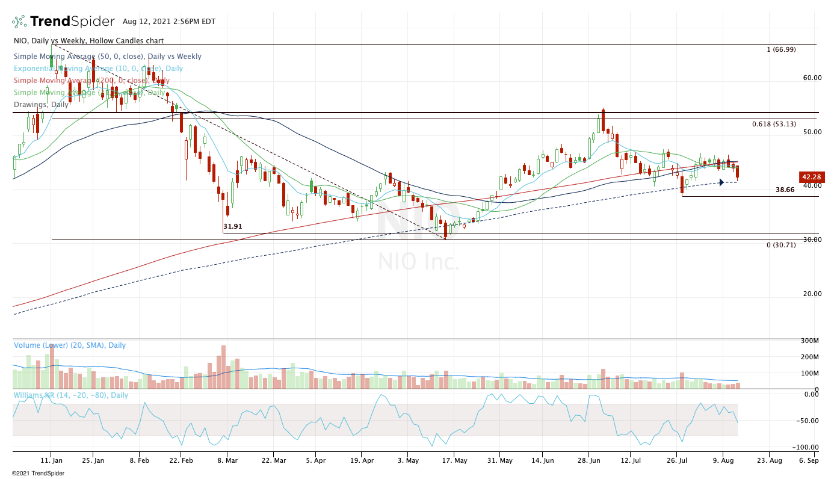Click the 38.66 support level label
The image size is (837, 479).
point(785,190)
